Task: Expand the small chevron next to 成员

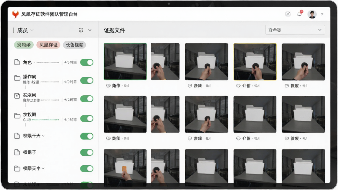Action: pyautogui.click(x=32, y=30)
